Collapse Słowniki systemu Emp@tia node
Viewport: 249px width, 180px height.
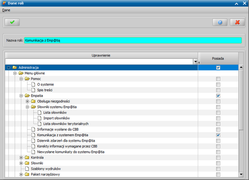pos(27,107)
